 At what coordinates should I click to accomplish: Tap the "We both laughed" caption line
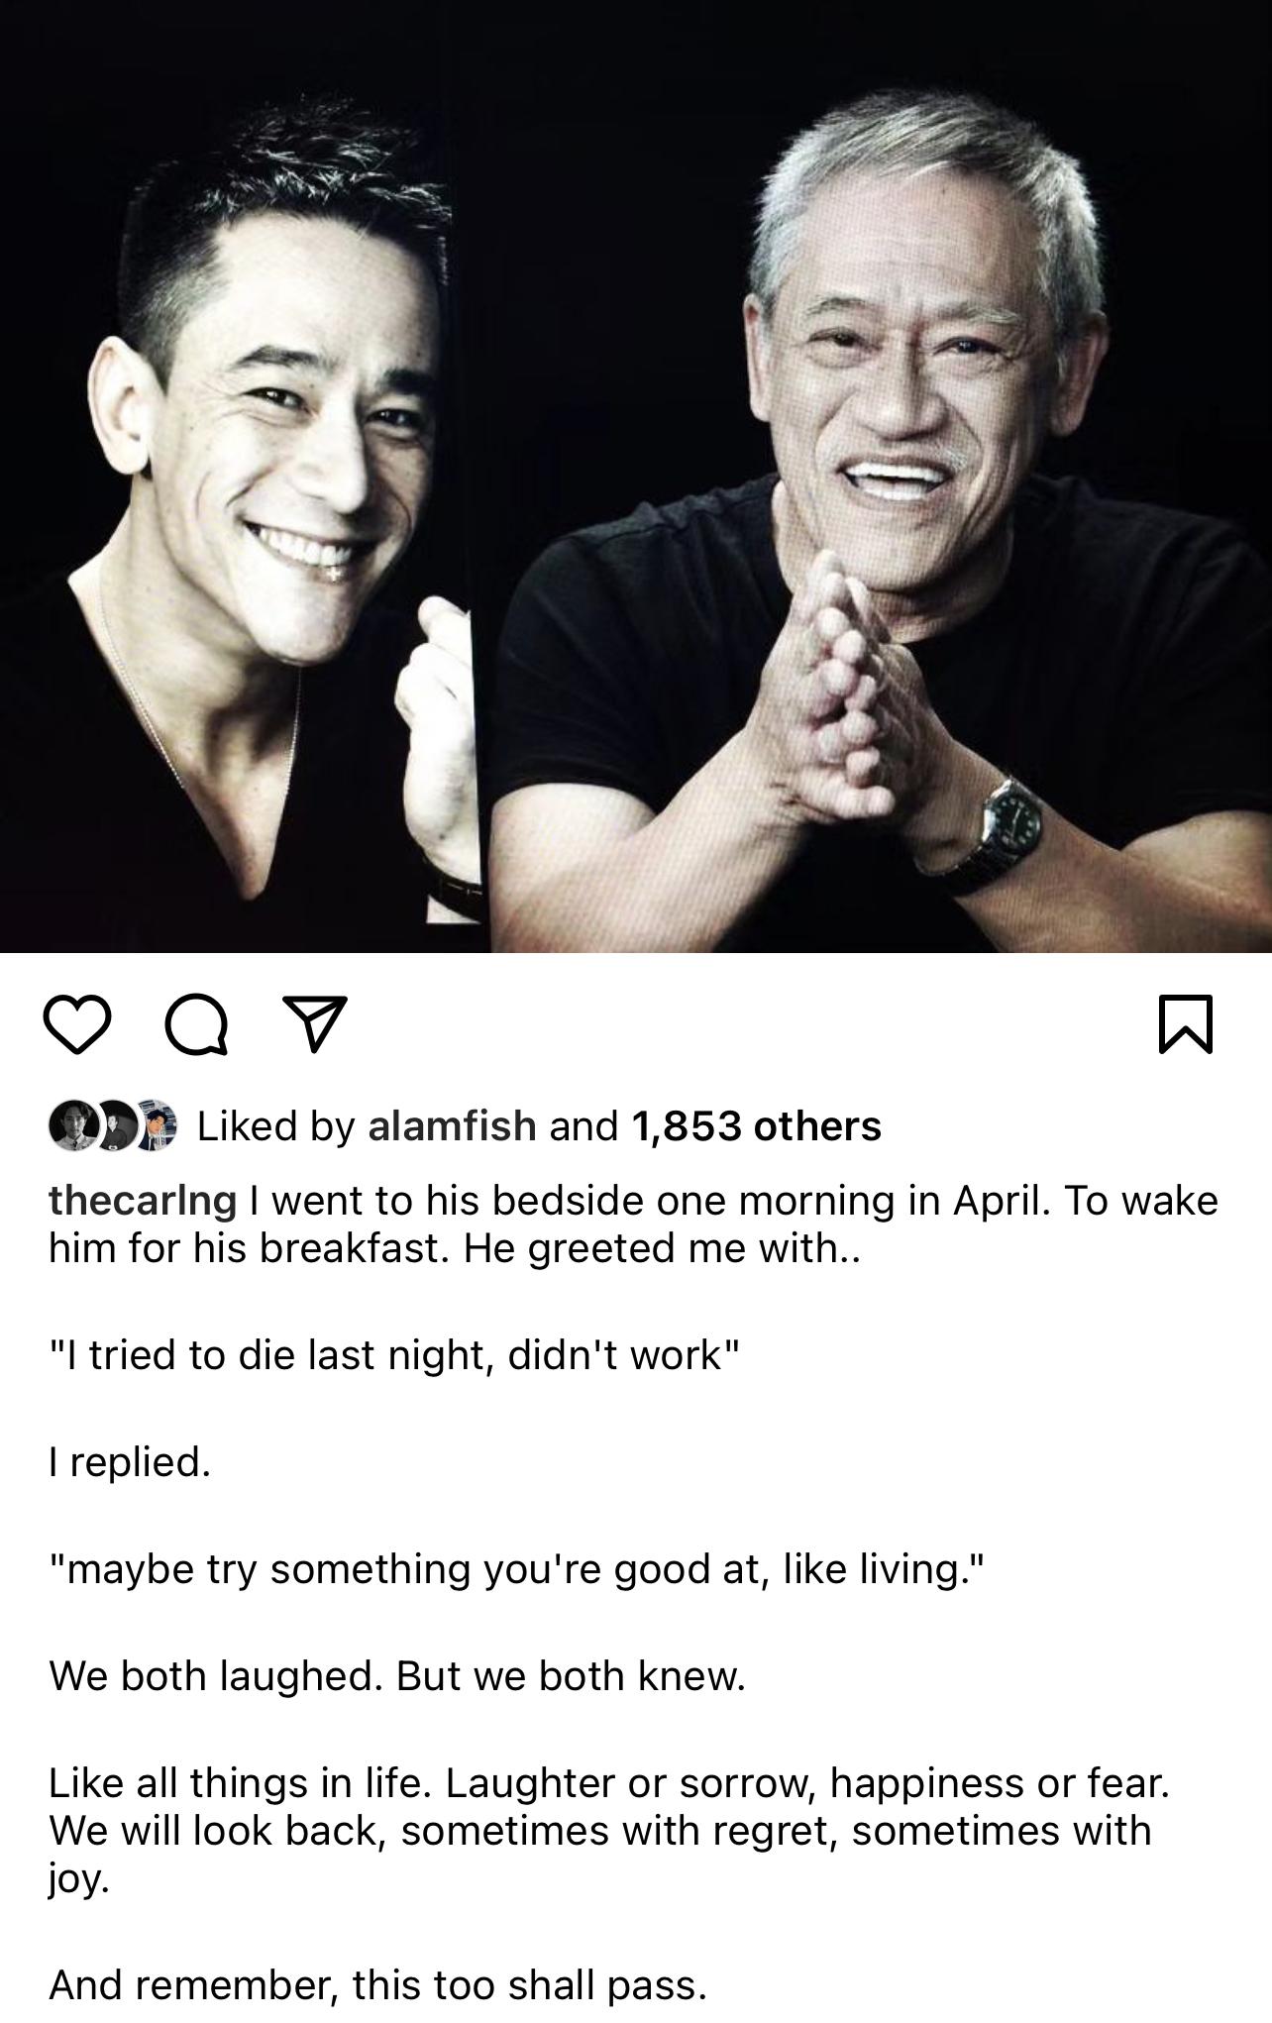click(396, 1675)
